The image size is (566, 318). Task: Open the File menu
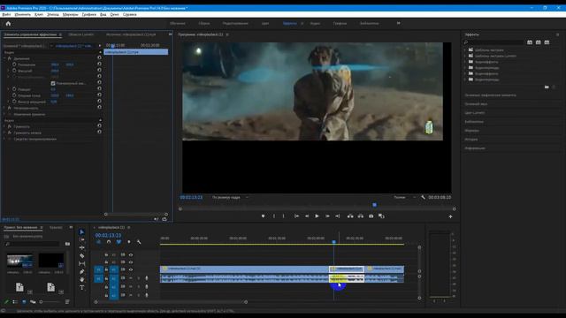coord(6,14)
